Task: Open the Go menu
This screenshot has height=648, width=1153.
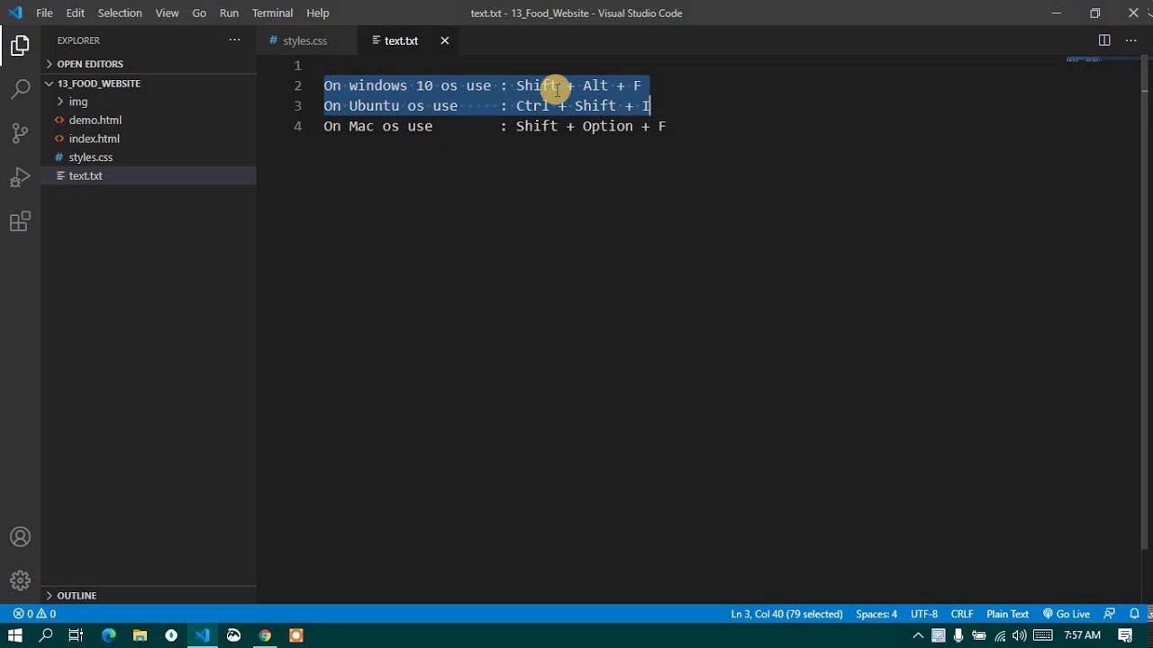Action: coord(199,13)
